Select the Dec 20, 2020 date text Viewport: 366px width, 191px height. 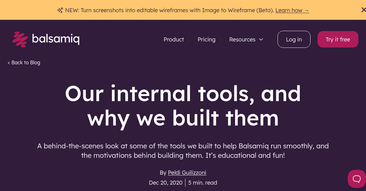click(166, 182)
